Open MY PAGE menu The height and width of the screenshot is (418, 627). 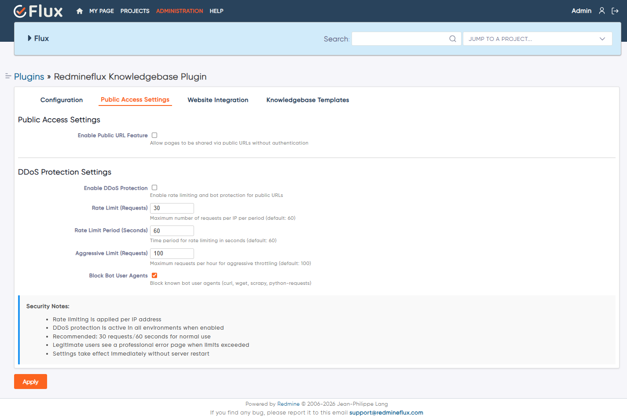coord(102,11)
